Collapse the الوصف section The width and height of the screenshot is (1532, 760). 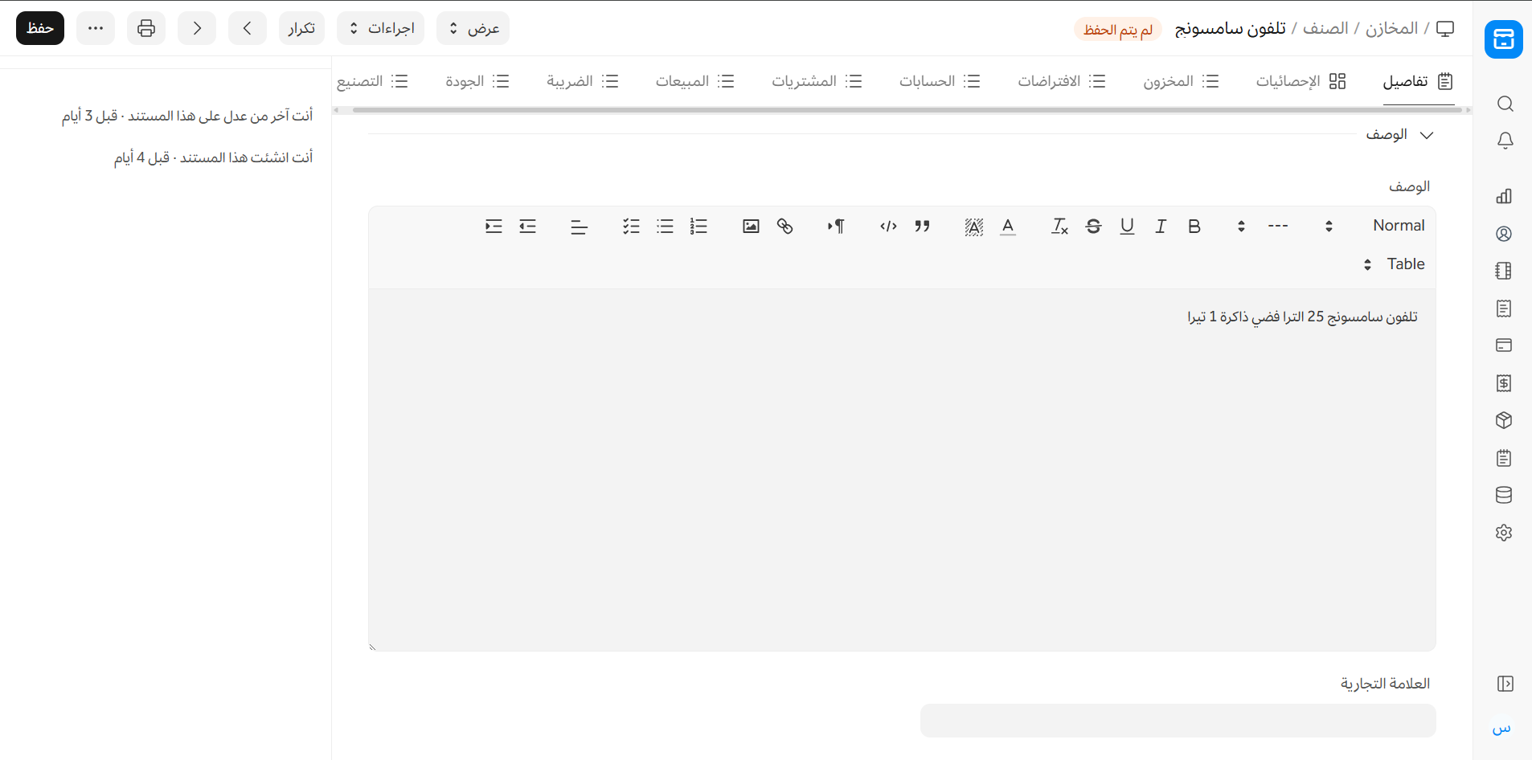pos(1426,135)
